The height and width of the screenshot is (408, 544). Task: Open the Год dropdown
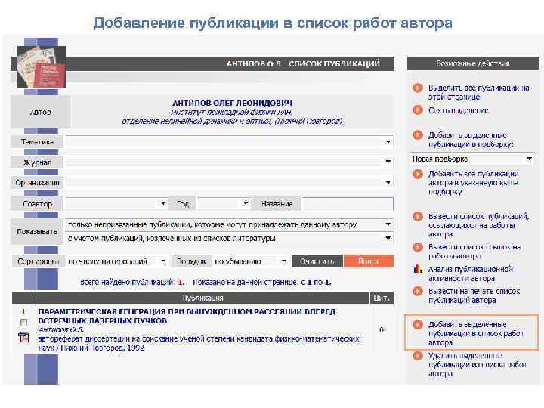(224, 204)
